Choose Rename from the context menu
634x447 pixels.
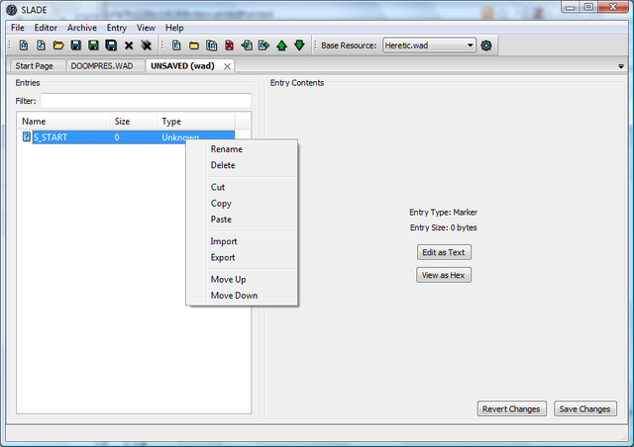(x=227, y=149)
